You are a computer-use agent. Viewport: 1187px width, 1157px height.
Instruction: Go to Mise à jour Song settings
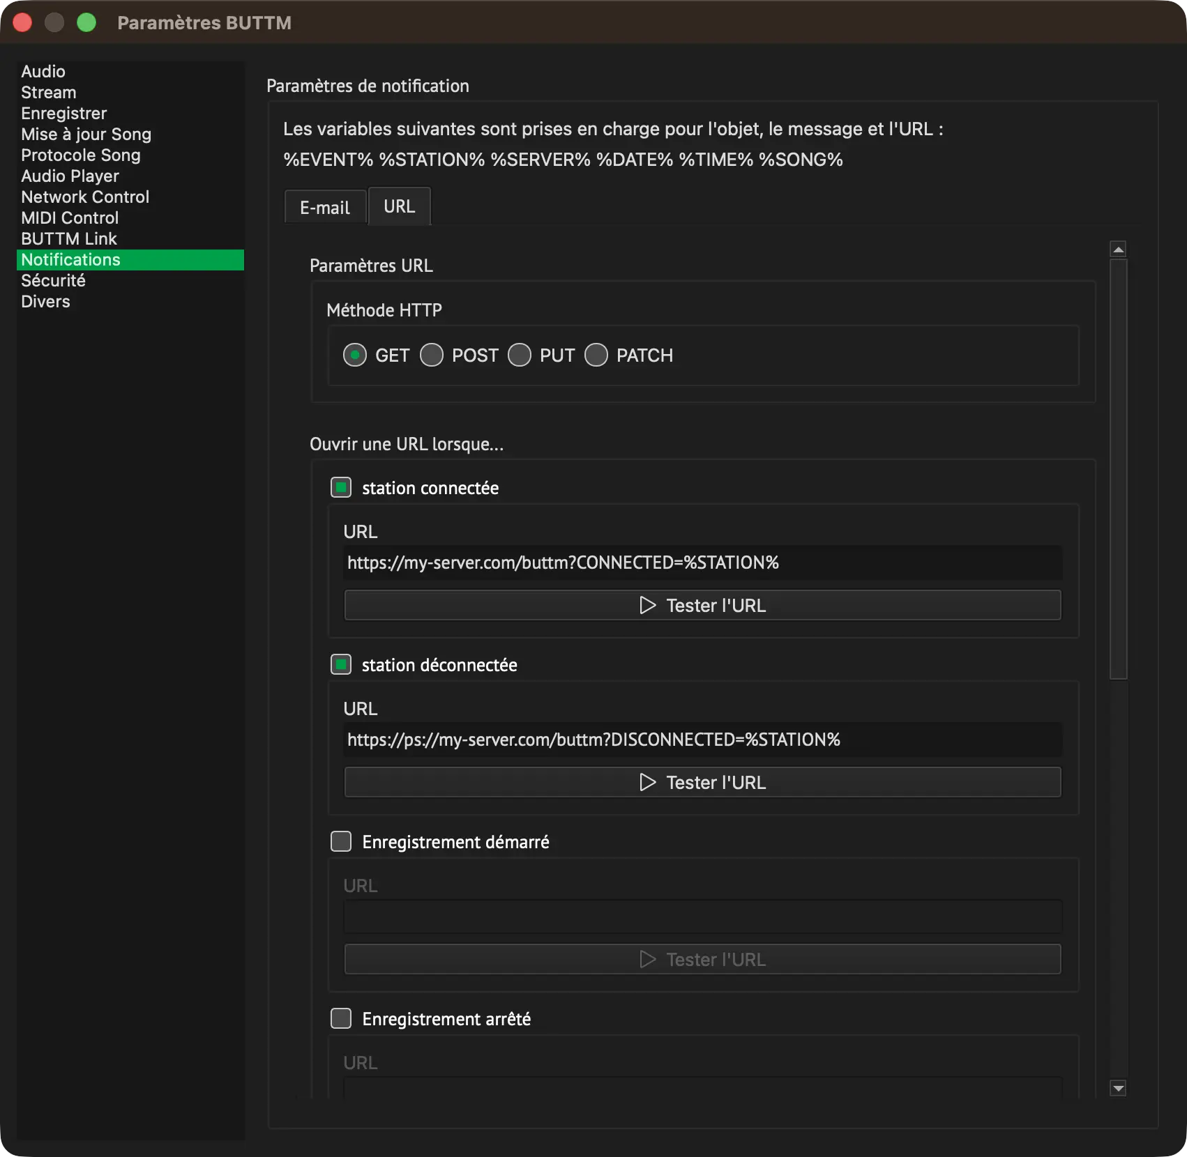(x=130, y=135)
